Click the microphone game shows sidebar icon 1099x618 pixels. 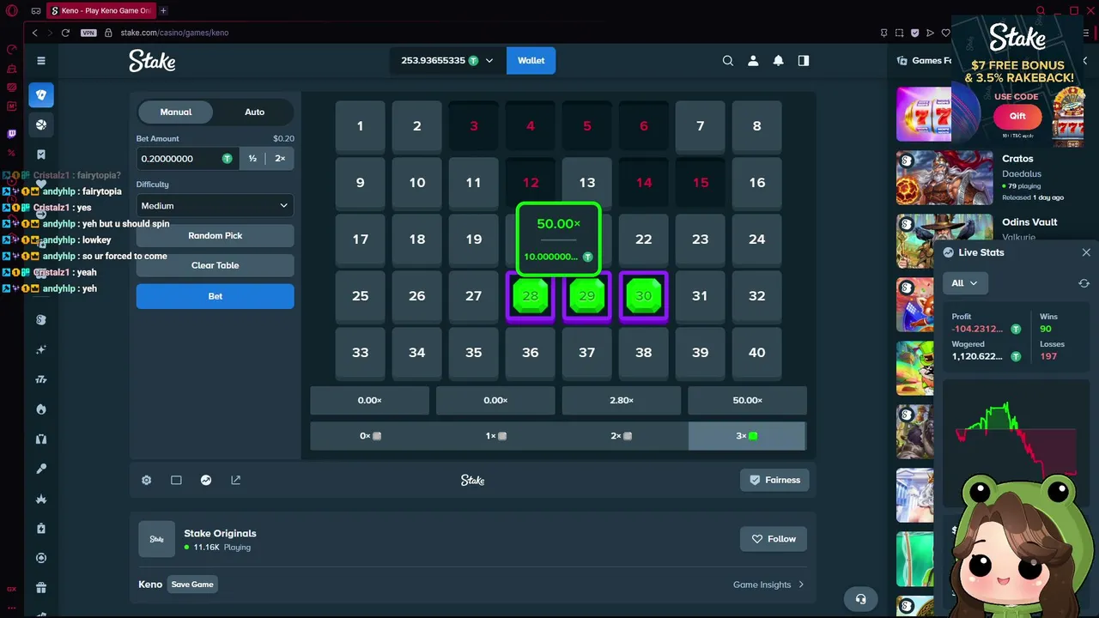(41, 469)
